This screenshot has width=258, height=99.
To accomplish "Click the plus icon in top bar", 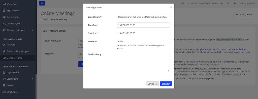I will coord(222,4).
